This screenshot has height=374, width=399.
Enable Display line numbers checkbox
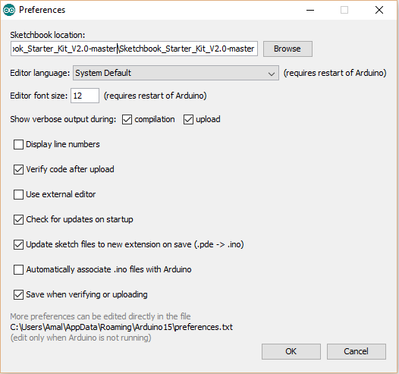(18, 144)
